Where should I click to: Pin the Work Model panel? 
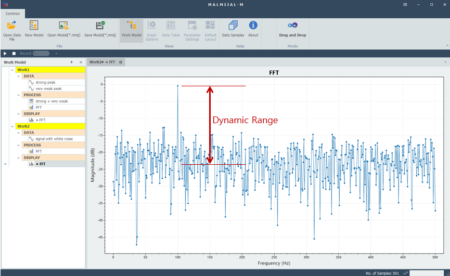pos(71,62)
